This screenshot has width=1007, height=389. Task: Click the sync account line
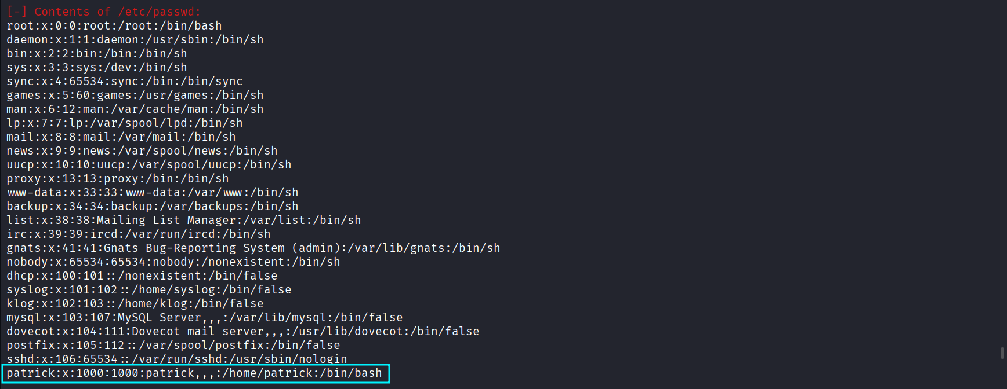(125, 82)
